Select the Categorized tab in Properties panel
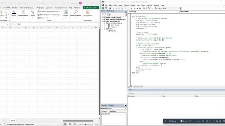Image resolution: width=225 pixels, height=126 pixels. 112,111
